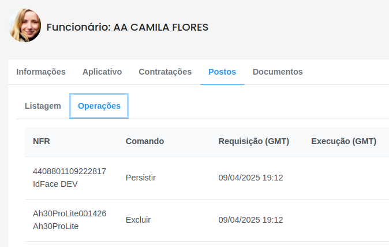Click the Comando column header

[x=145, y=141]
